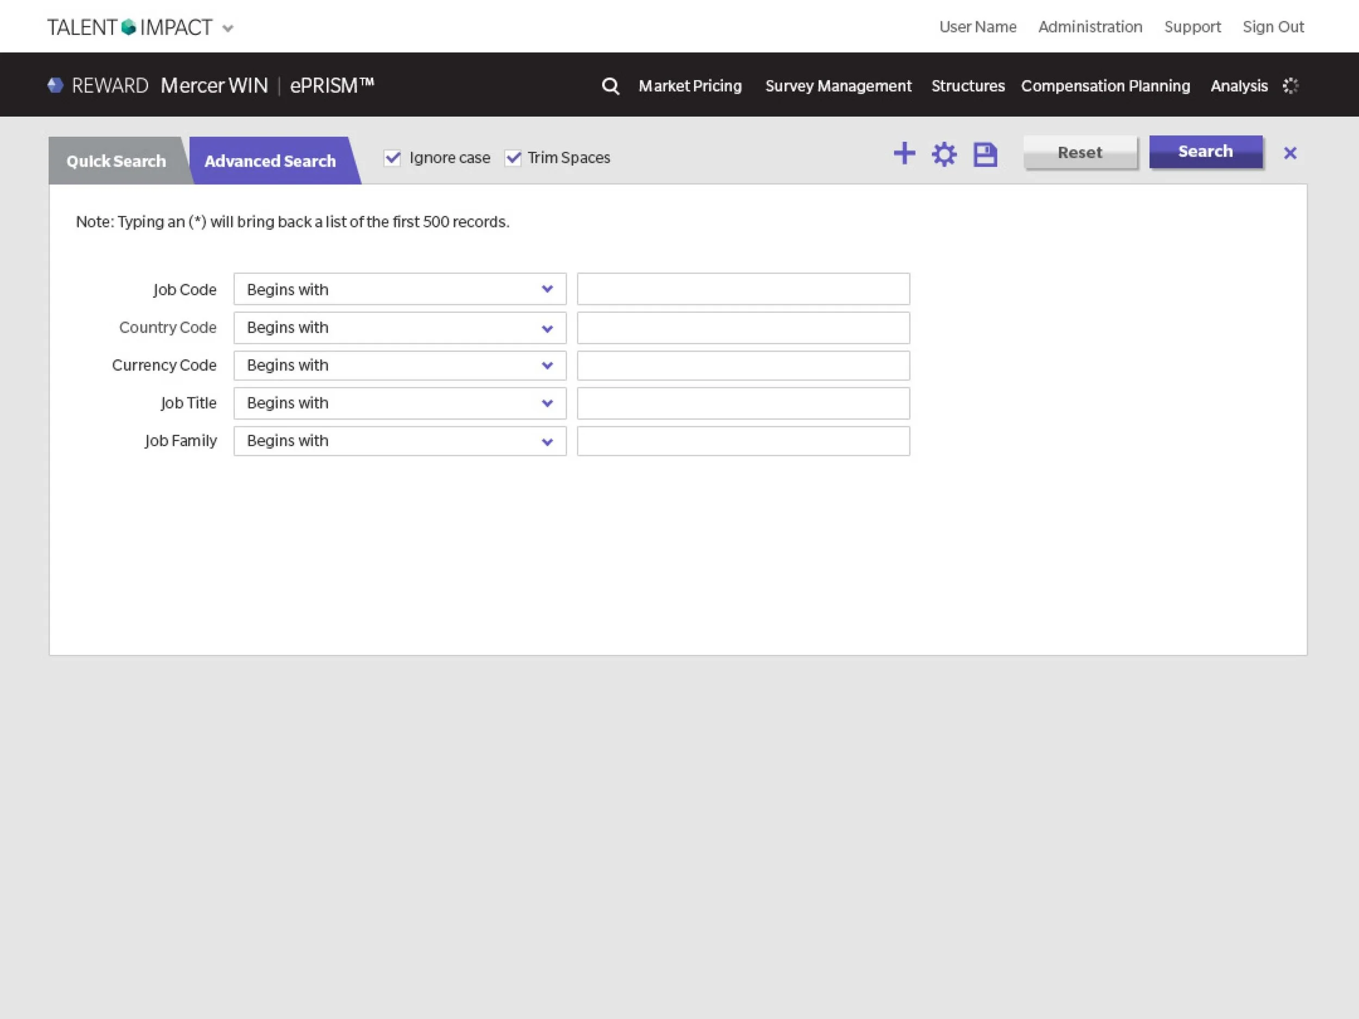
Task: Open the Support link
Action: [1192, 28]
